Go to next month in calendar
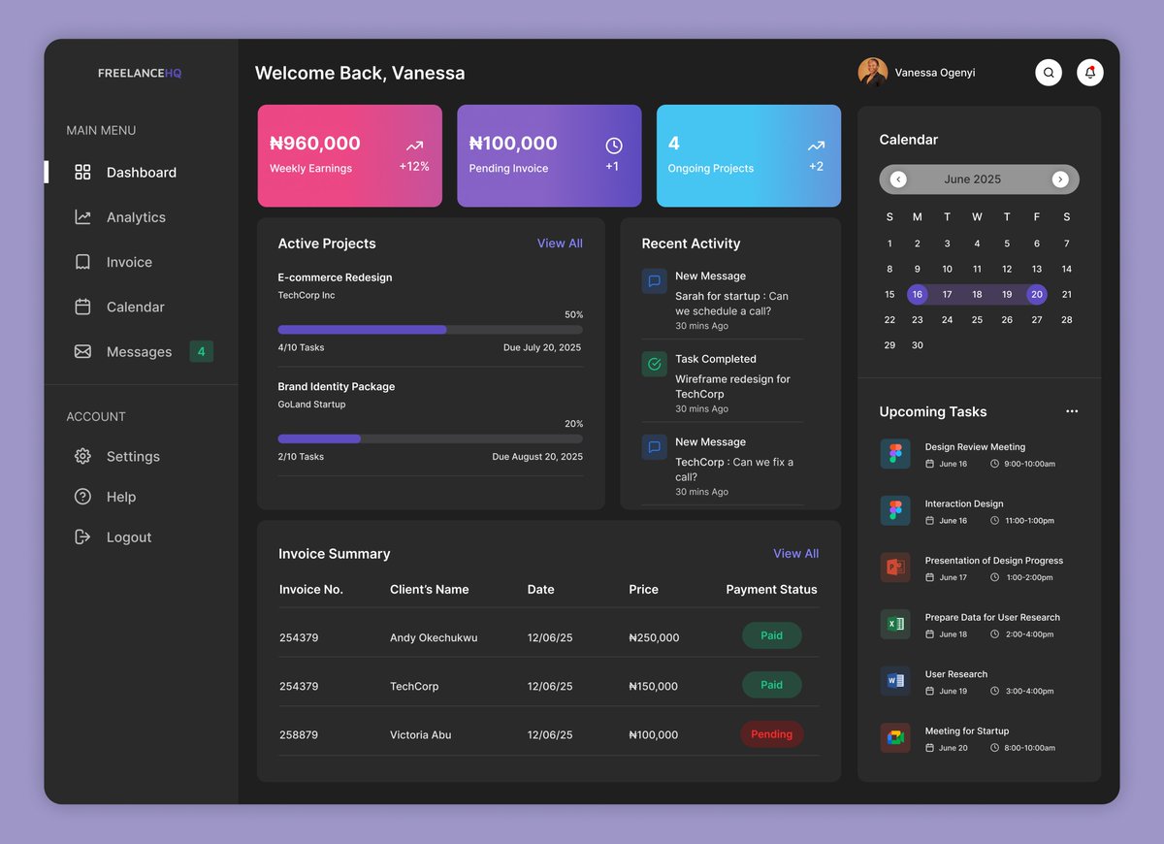The image size is (1164, 844). pos(1060,179)
